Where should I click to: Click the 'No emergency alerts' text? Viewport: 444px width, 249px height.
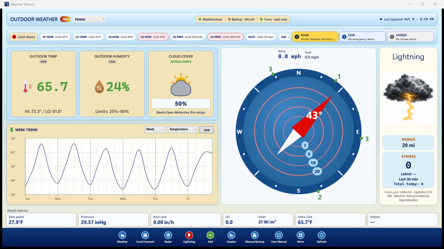coord(361,39)
